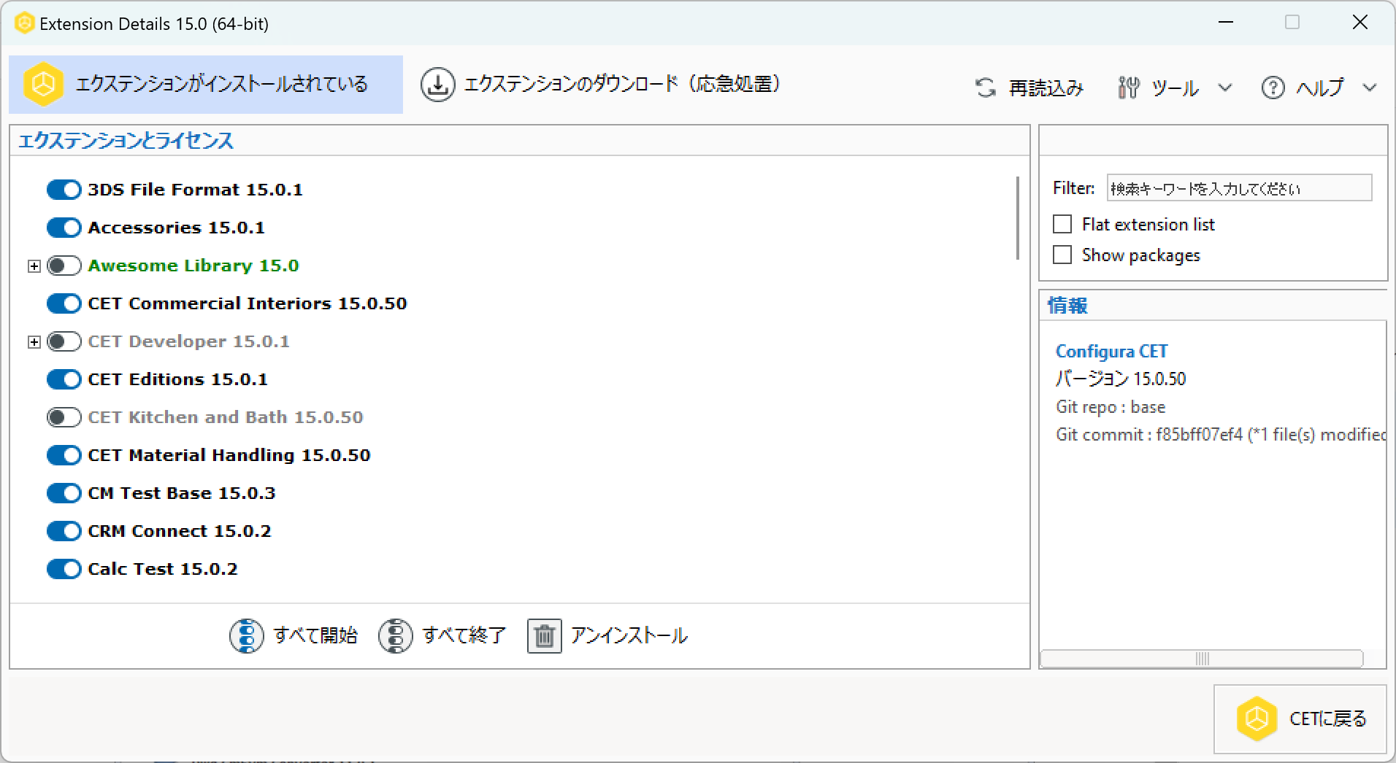
Task: Toggle off CET Editions 15.0.1
Action: click(64, 379)
